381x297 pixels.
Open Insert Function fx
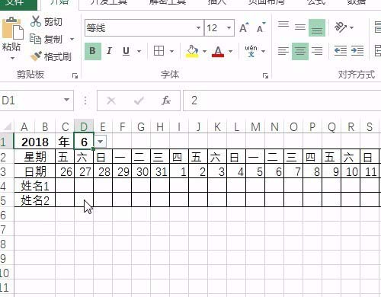(x=166, y=101)
